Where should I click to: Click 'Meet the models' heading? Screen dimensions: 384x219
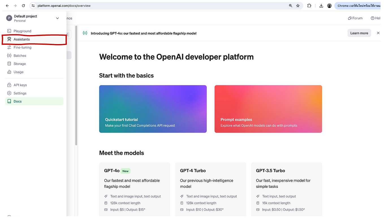pos(122,153)
